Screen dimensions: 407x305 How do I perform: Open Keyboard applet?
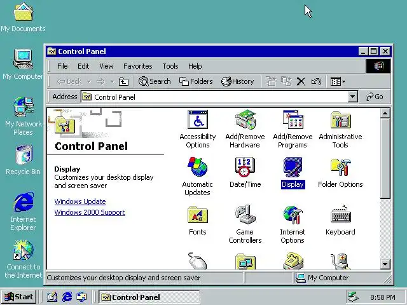(340, 220)
